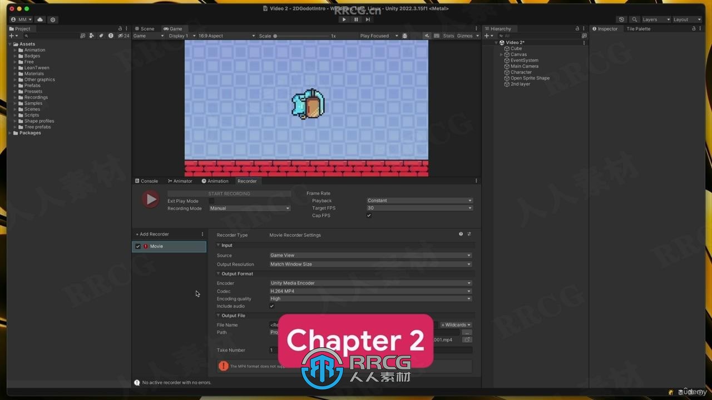This screenshot has width=712, height=400.
Task: Toggle Mute Audio in Game view
Action: click(427, 36)
